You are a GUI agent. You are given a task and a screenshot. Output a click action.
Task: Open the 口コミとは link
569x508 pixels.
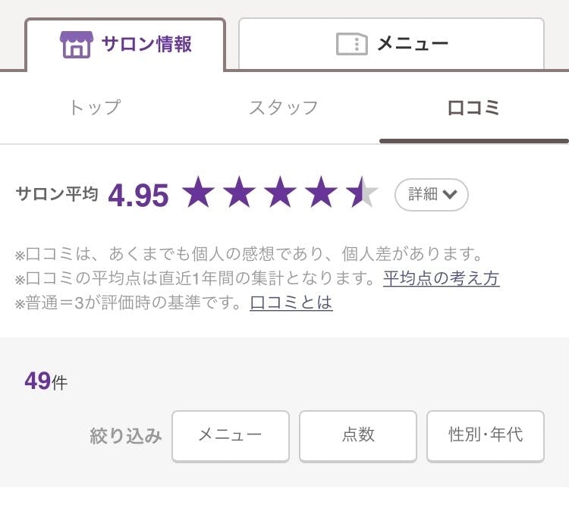(291, 303)
